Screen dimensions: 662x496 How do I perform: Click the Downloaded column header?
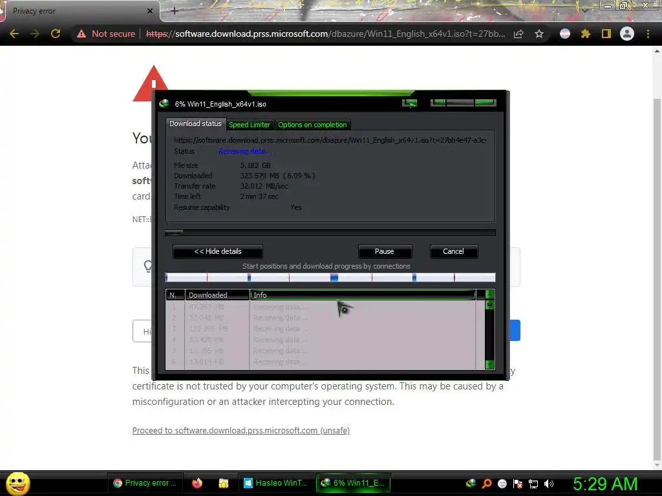pos(217,294)
